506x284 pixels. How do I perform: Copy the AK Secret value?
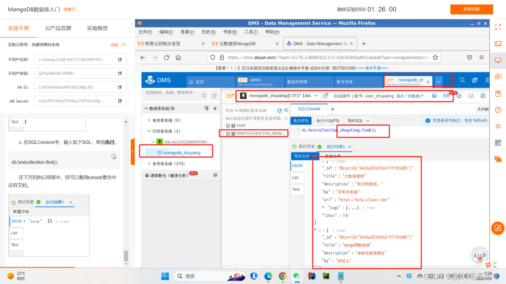click(x=120, y=101)
